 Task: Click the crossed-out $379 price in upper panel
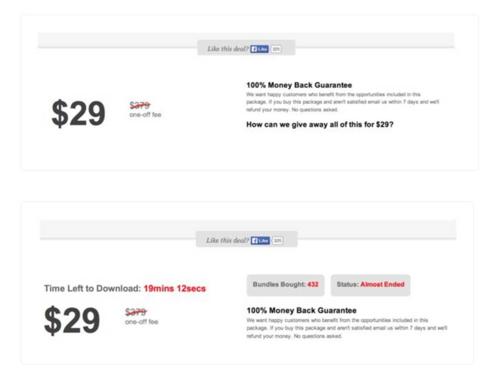click(x=140, y=105)
